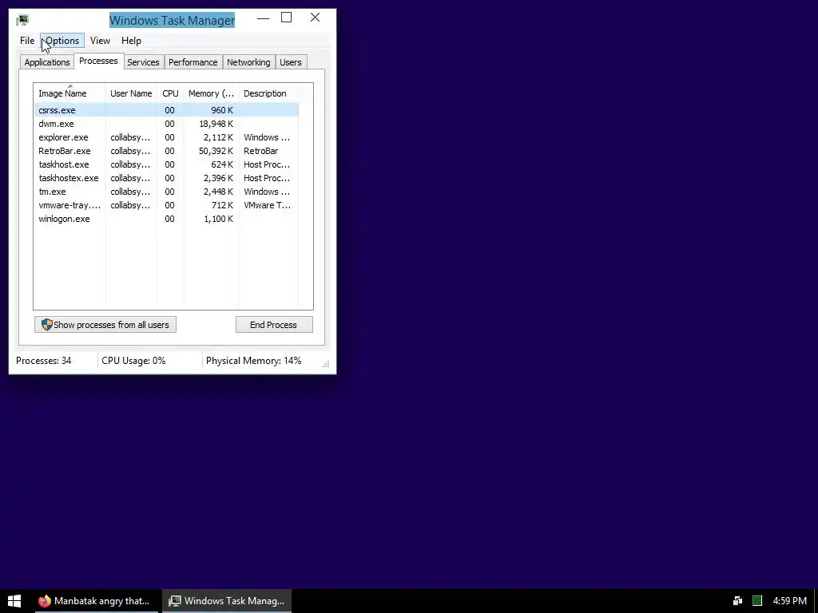This screenshot has height=613, width=818.
Task: Click the 50,392 K memory value
Action: (216, 151)
